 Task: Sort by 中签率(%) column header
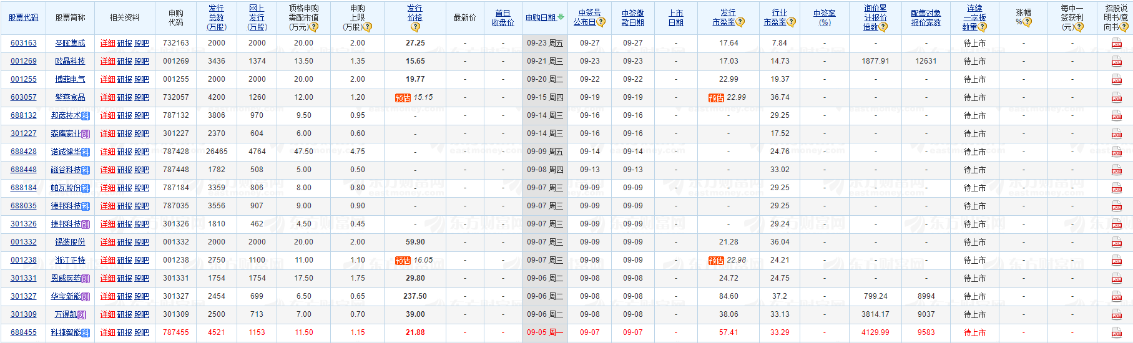[825, 17]
